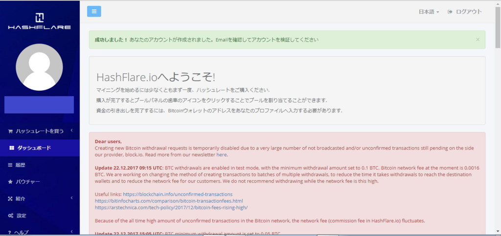The height and width of the screenshot is (236, 501).
Task: Click 'Dear users,' text in notice
Action: (108, 141)
